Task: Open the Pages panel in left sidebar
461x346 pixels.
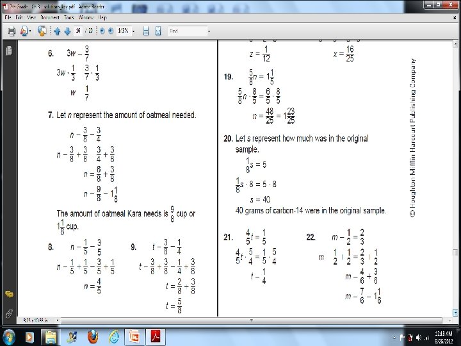Action: click(9, 51)
